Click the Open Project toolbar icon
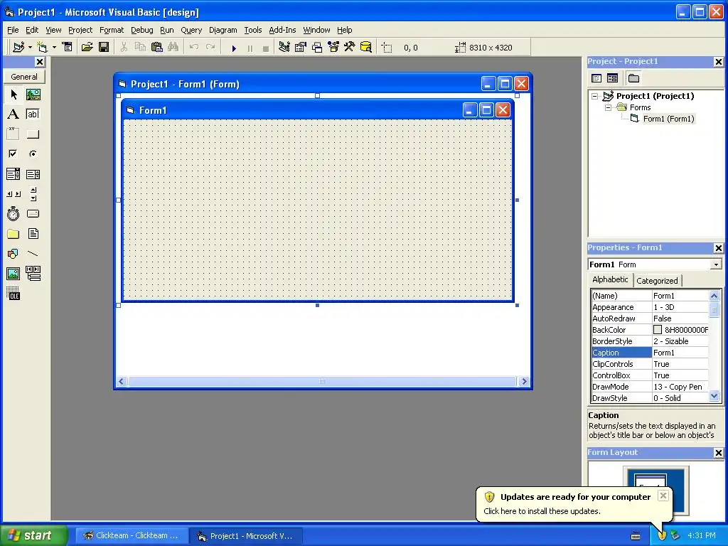This screenshot has width=728, height=546. tap(87, 47)
